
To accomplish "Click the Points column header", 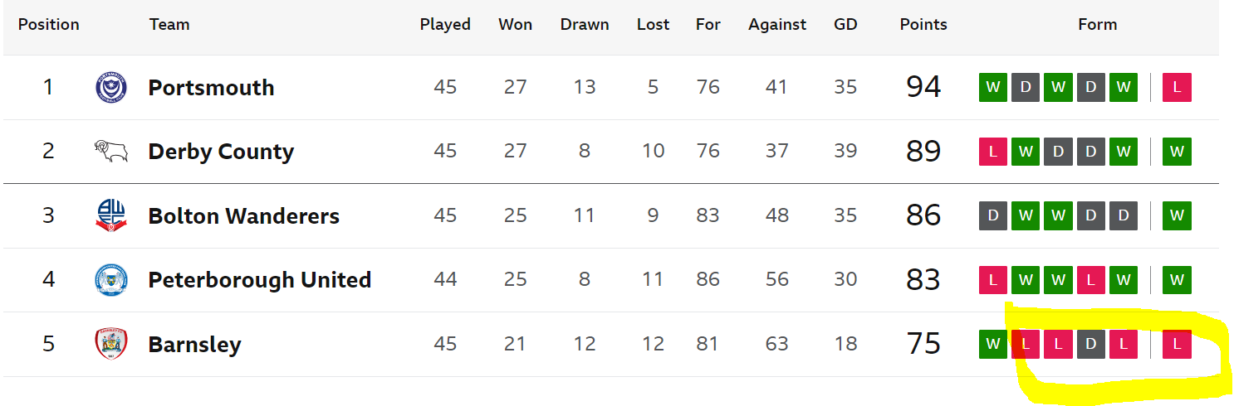I will click(x=923, y=24).
